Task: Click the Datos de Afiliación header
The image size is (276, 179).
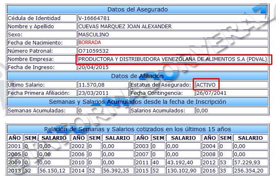Action: [138, 76]
